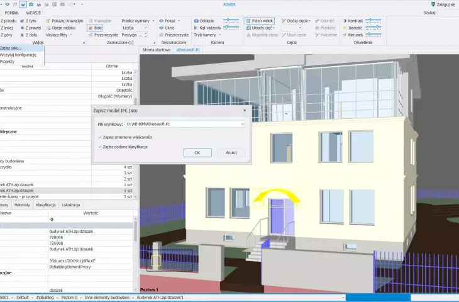Toggle Boki for selected elements
The image size is (459, 302).
click(95, 28)
